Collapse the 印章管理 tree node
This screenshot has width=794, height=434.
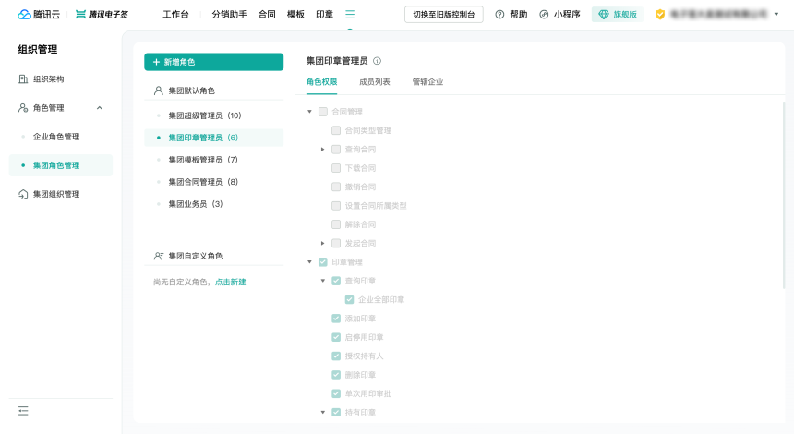[x=309, y=262]
